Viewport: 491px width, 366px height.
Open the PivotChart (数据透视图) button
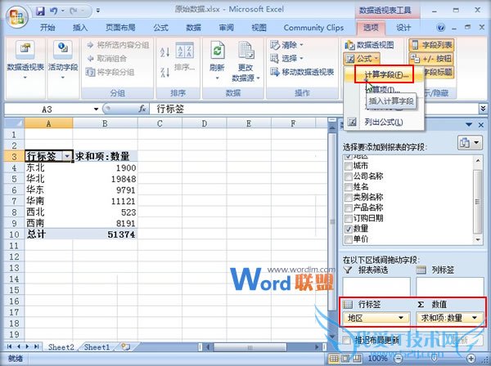pyautogui.click(x=370, y=45)
